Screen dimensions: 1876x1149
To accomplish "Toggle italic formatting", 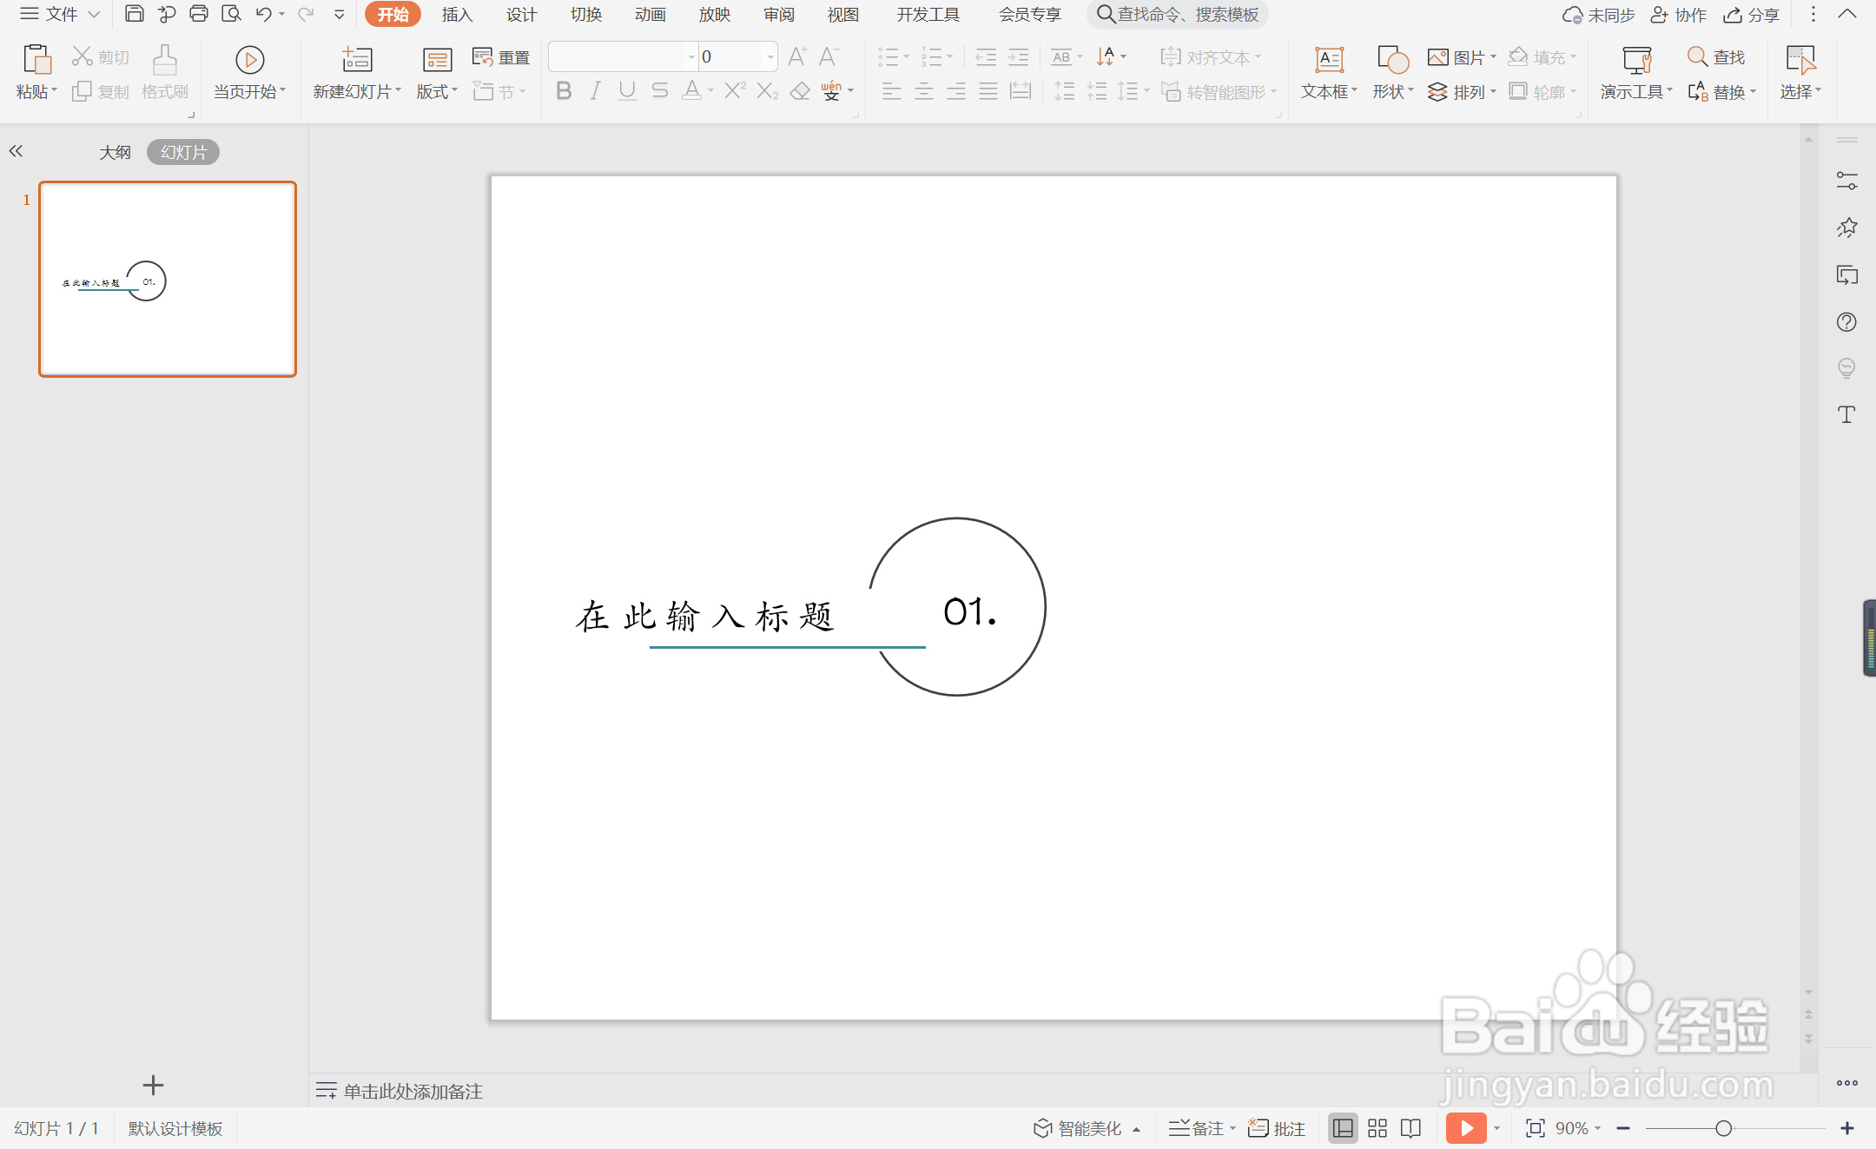I will point(595,91).
